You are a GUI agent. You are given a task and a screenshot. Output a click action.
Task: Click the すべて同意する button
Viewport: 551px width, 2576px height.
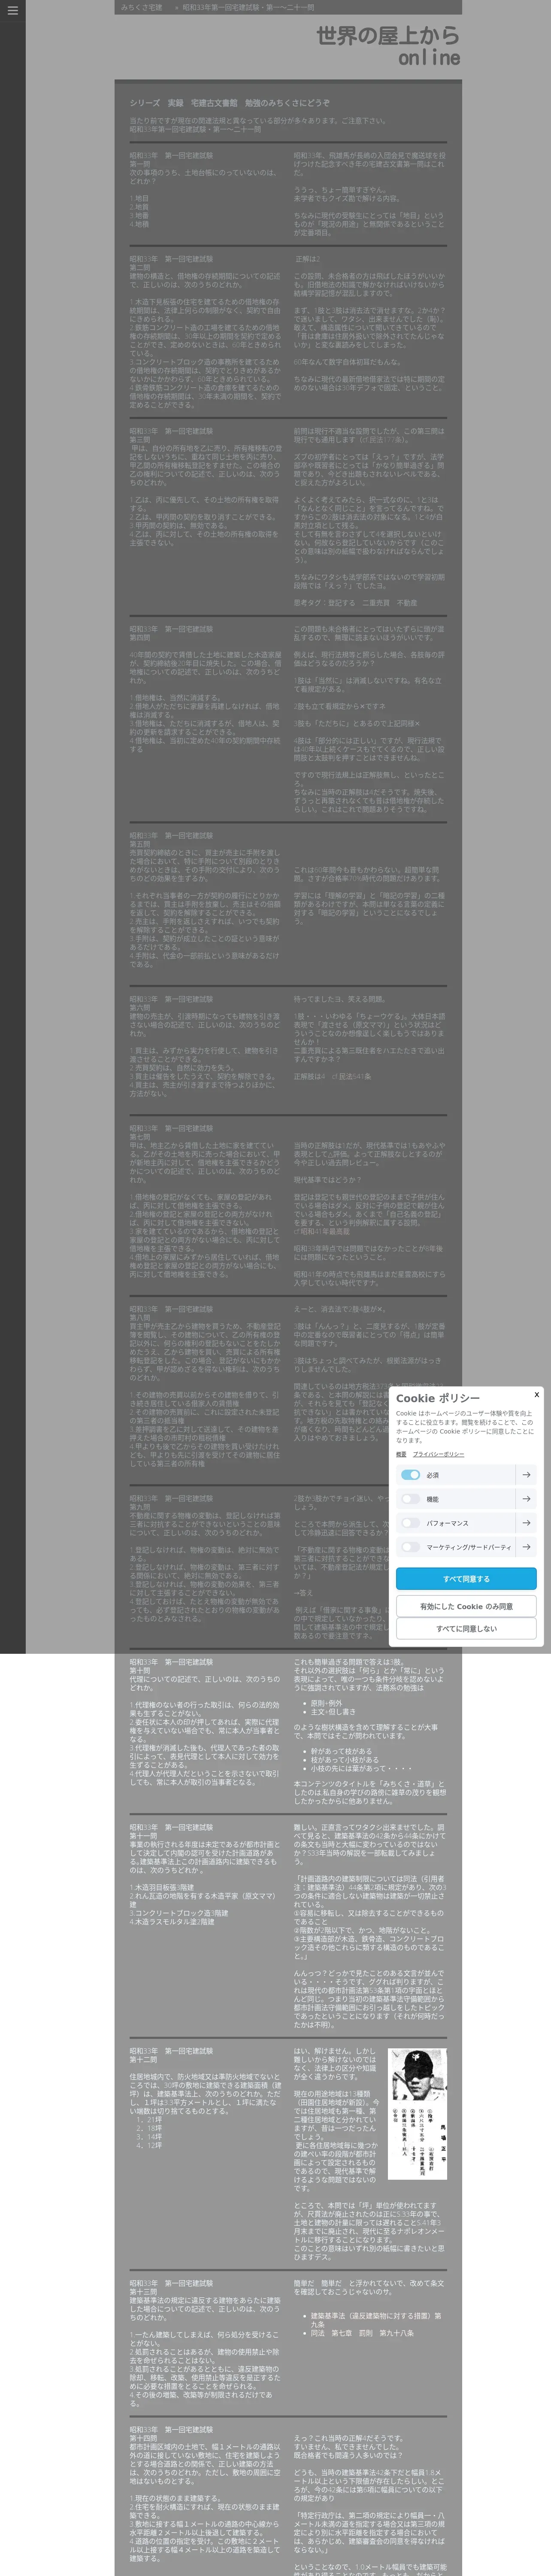tap(466, 1579)
